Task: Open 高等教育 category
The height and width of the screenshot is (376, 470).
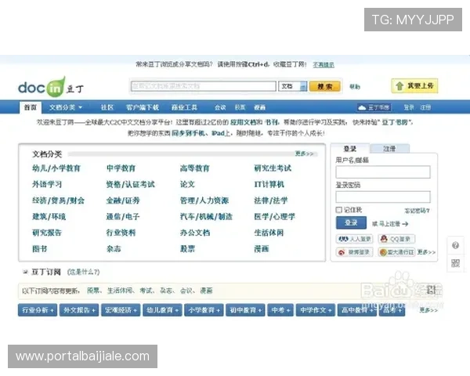Action: [x=194, y=168]
